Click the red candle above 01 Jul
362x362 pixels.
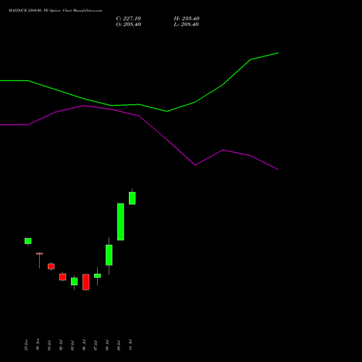(51, 266)
